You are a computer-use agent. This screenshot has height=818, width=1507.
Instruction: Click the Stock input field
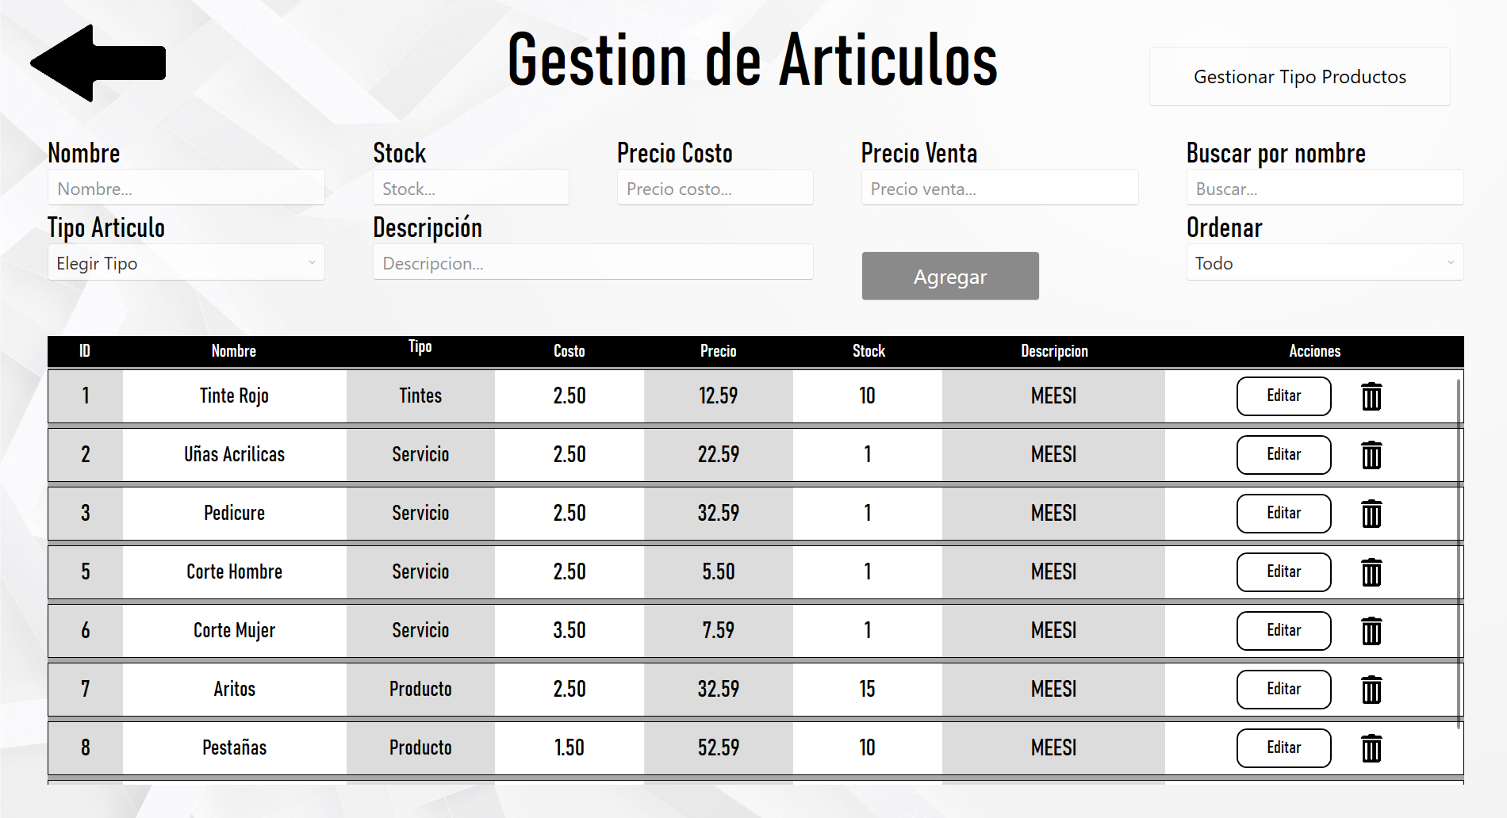pos(470,189)
